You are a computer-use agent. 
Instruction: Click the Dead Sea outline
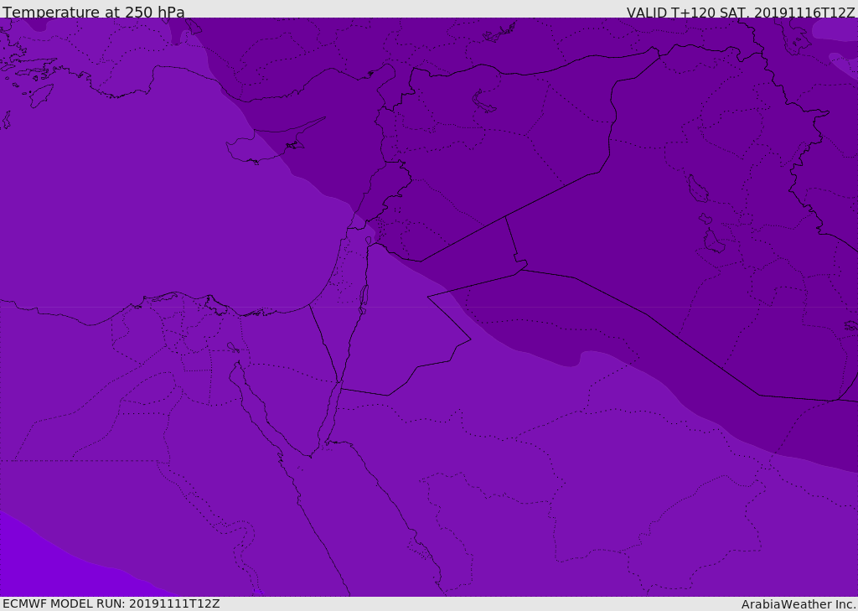[x=364, y=298]
